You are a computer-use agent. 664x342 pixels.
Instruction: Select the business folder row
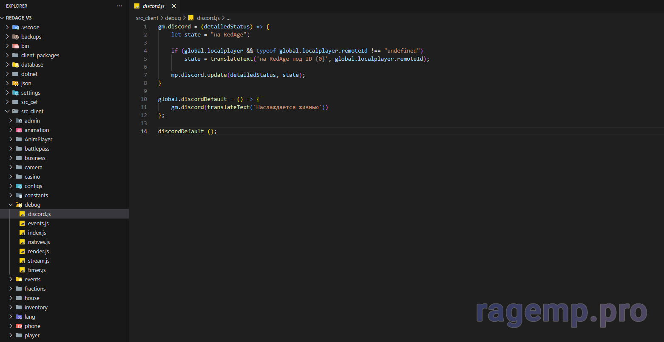64,158
